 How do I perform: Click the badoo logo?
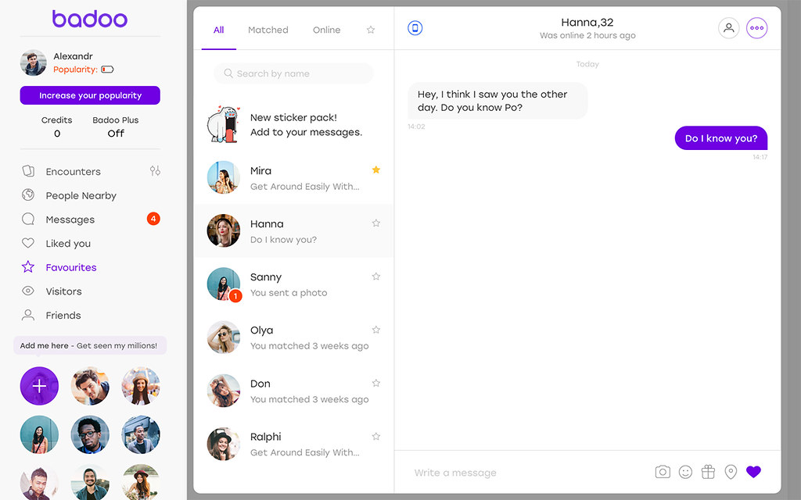point(90,19)
